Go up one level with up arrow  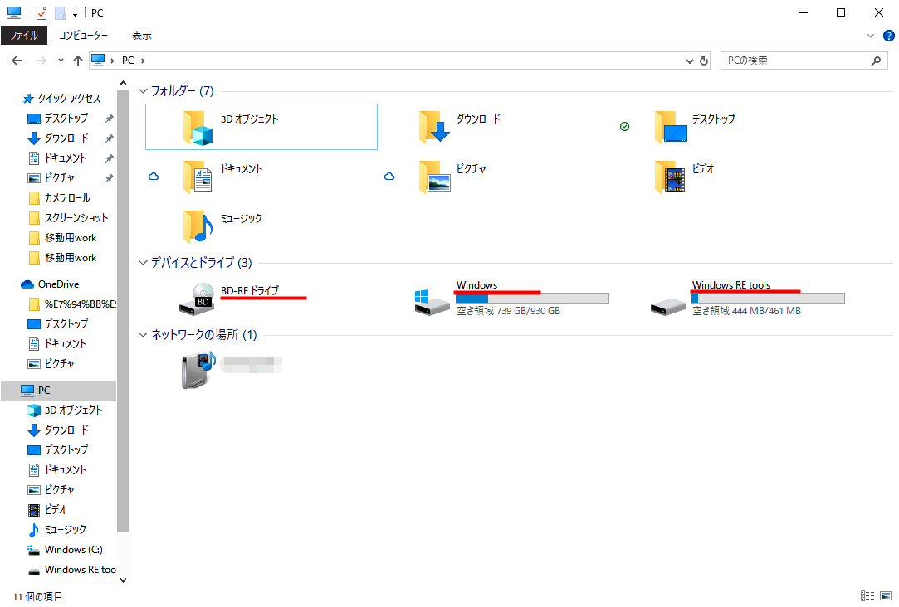[78, 61]
